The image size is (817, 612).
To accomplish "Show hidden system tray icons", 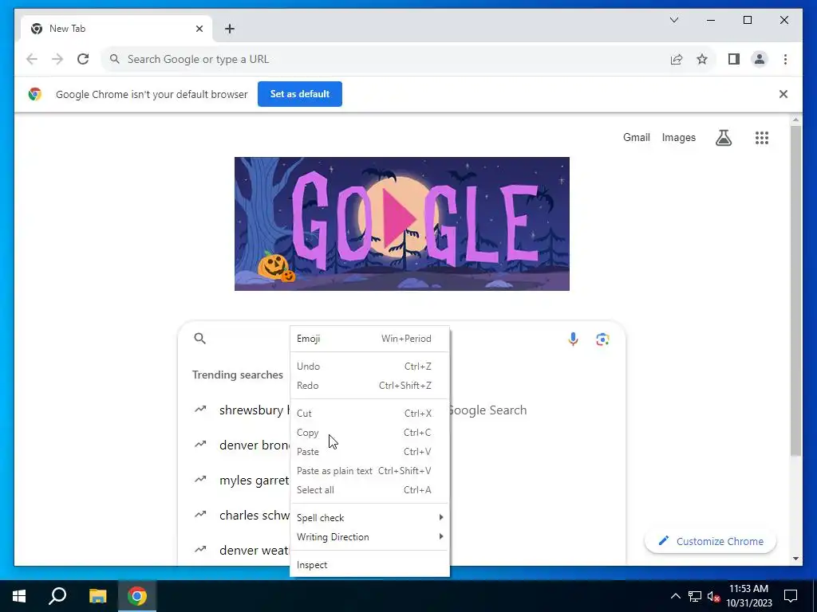I will coord(675,596).
